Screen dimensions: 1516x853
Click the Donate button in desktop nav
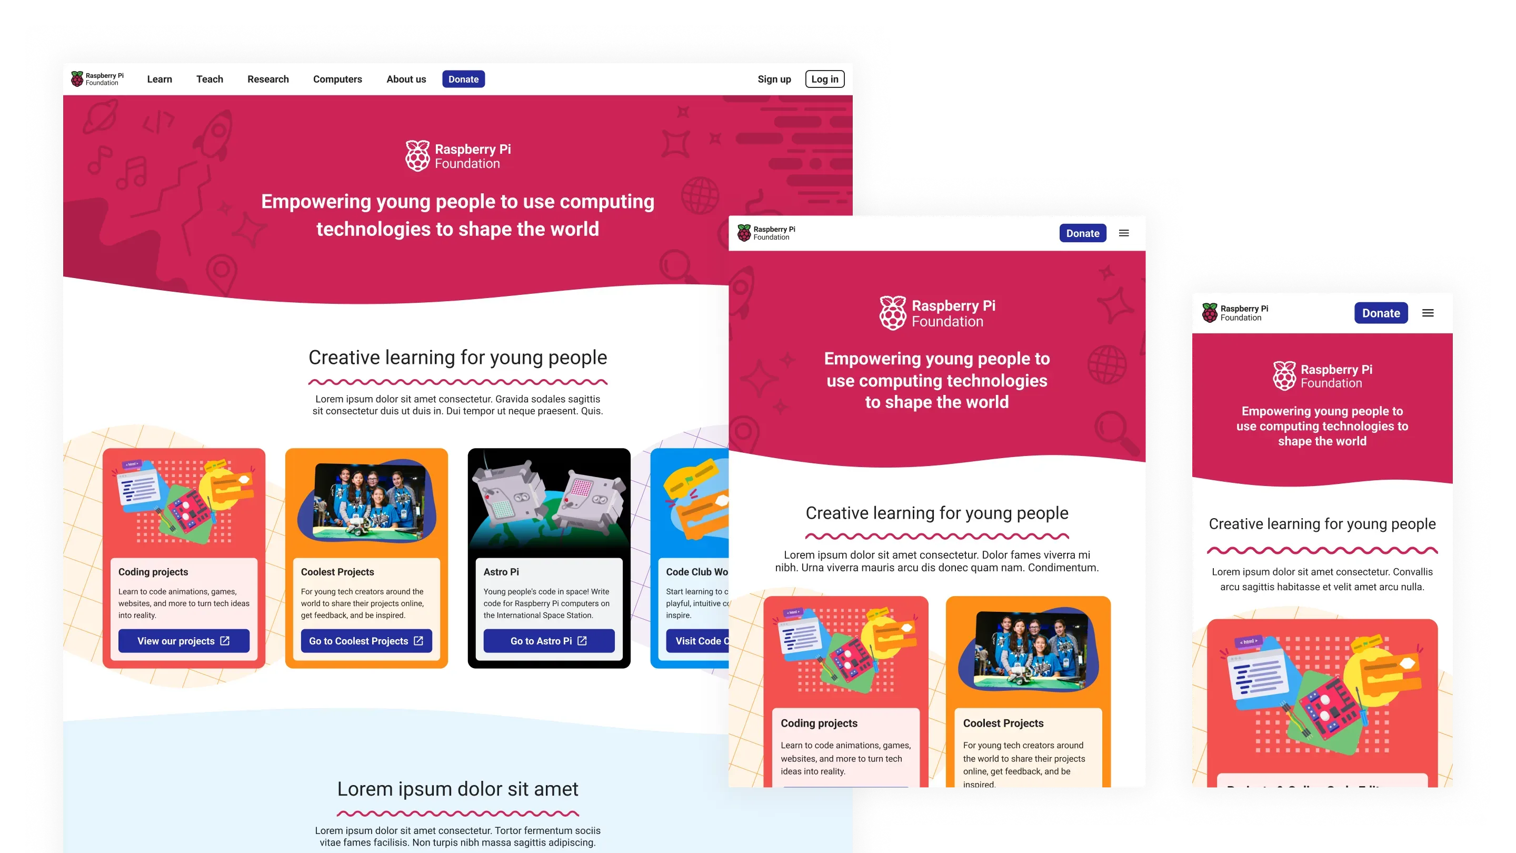(462, 78)
